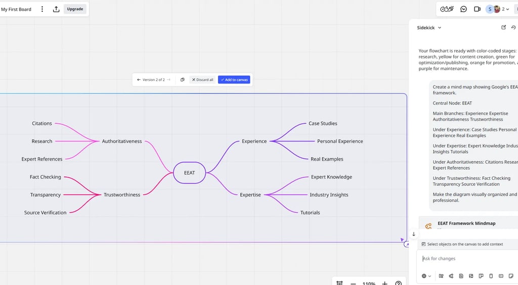Open the comments chat bubble icon
Screen dimensions: 518x285
click(463, 9)
